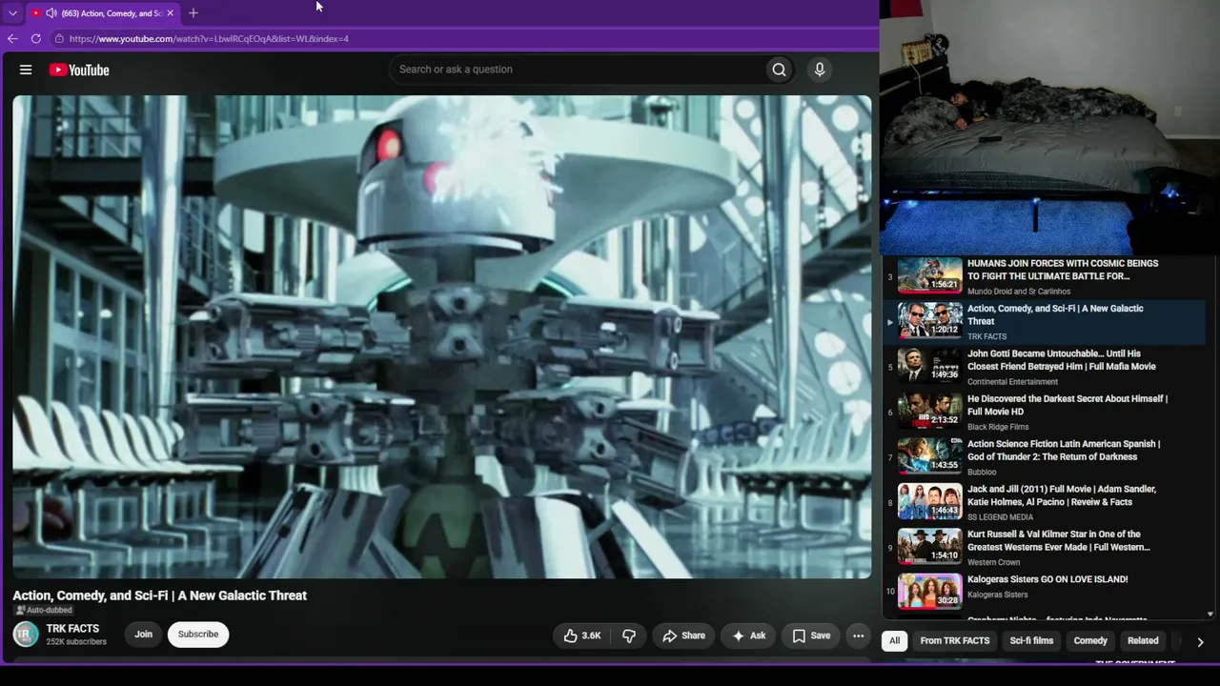The image size is (1220, 686).
Task: Click channel name 'SS LEGEND MEDIA'
Action: [1002, 517]
